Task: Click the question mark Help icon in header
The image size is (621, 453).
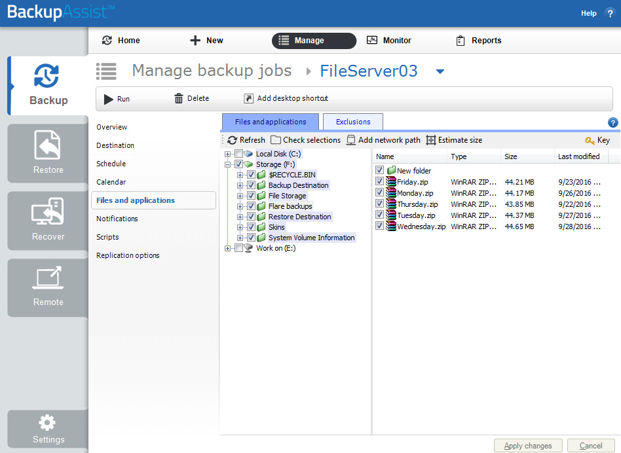Action: pyautogui.click(x=610, y=14)
